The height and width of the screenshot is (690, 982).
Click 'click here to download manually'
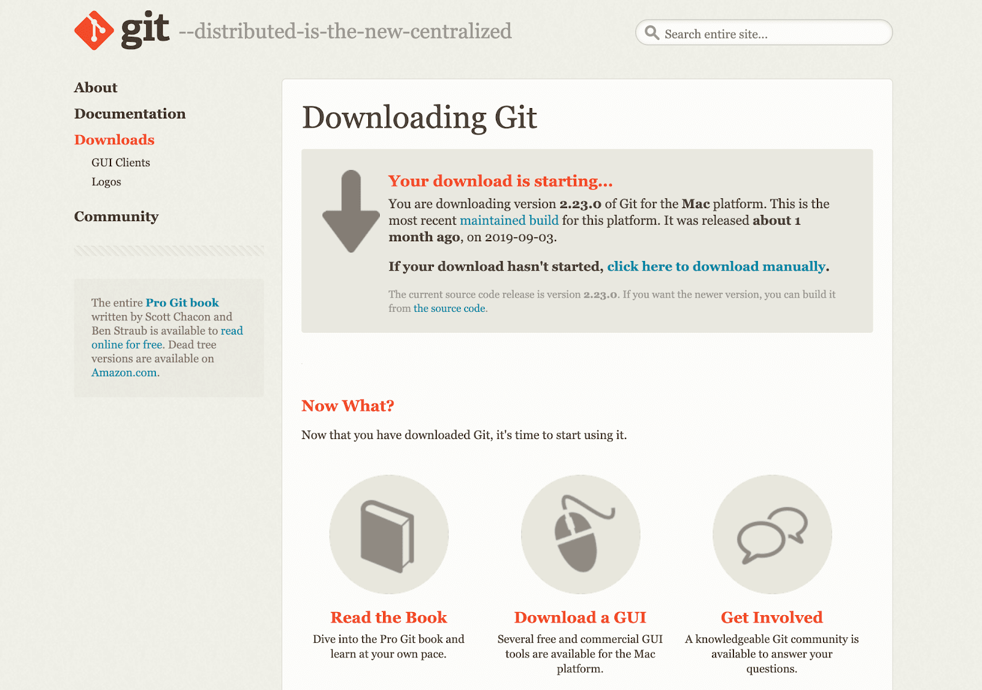pos(716,266)
